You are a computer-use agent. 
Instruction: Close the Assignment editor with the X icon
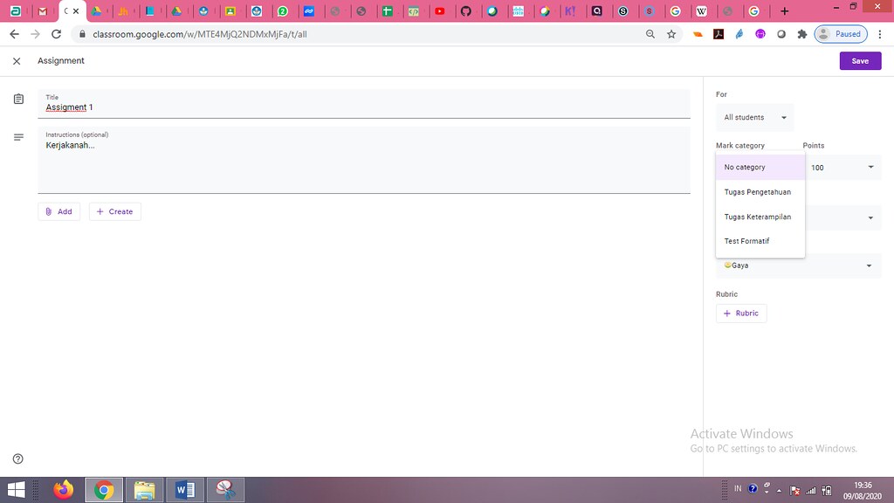pyautogui.click(x=17, y=61)
